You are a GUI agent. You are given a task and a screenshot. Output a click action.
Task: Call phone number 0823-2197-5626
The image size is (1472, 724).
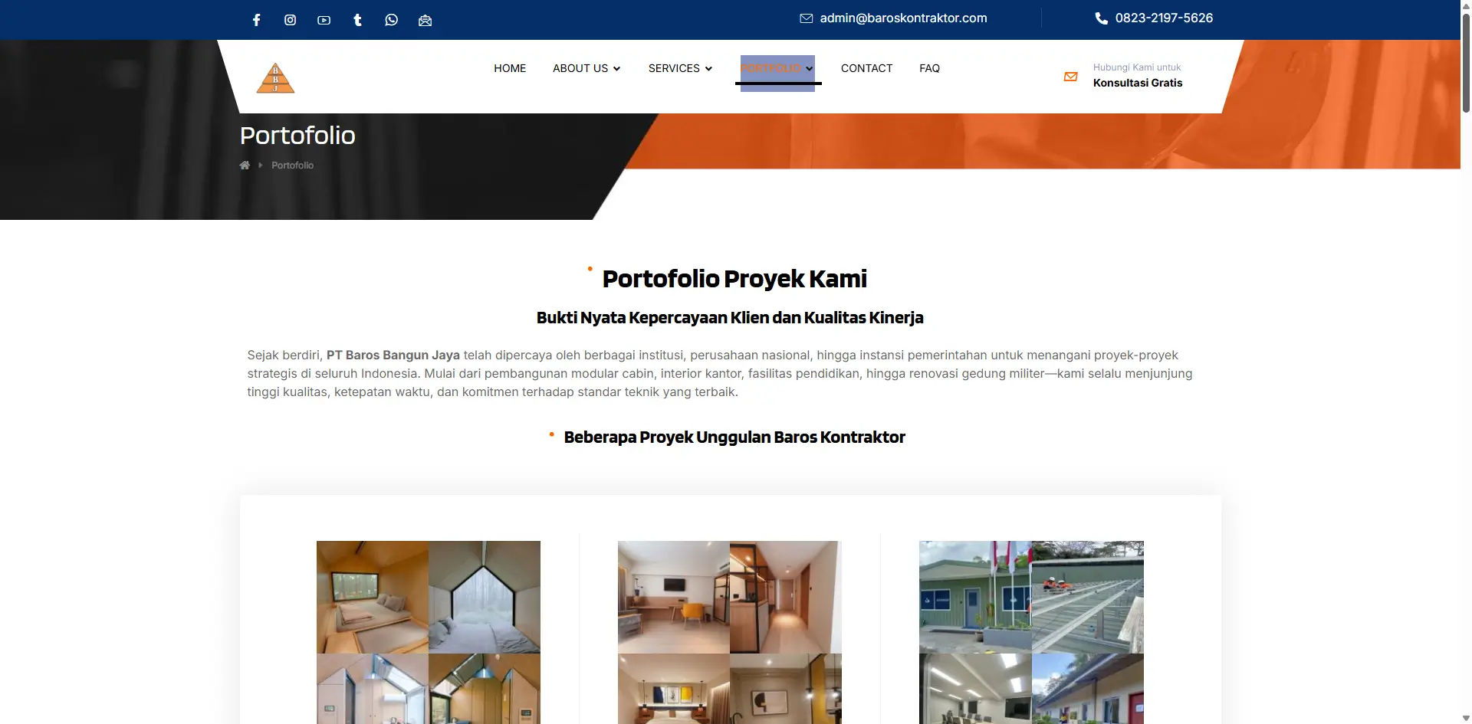click(x=1164, y=18)
